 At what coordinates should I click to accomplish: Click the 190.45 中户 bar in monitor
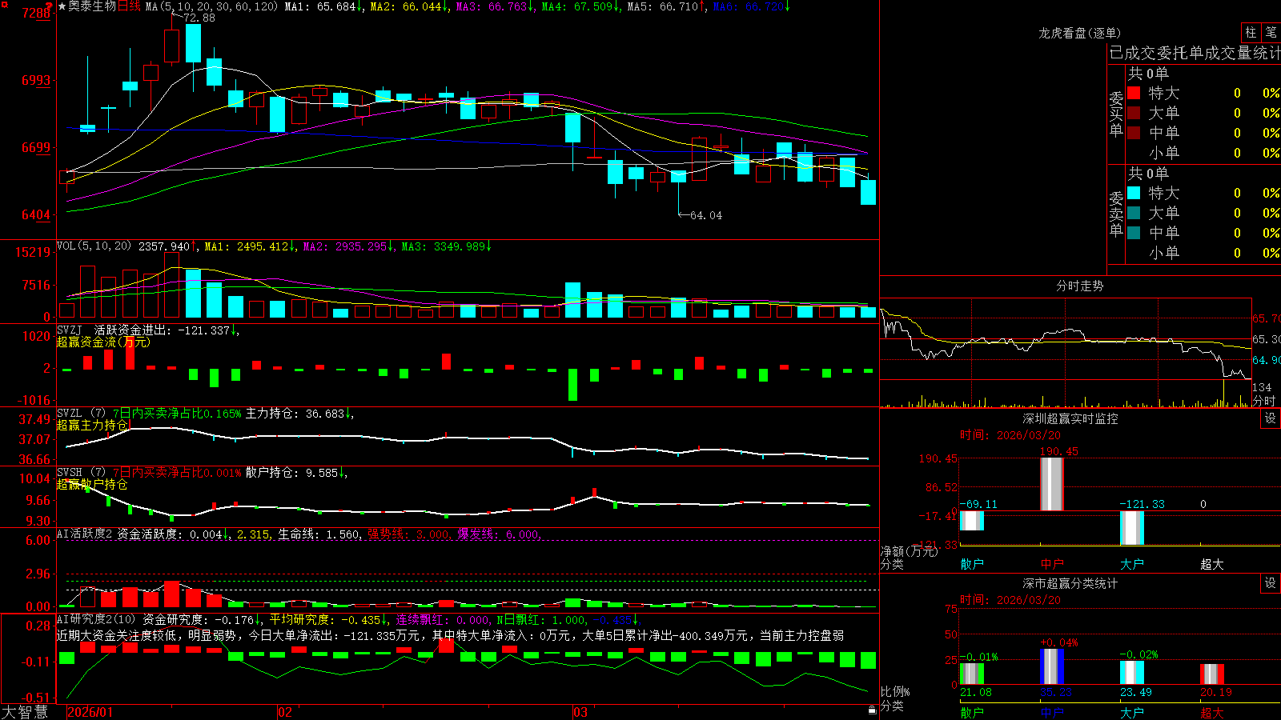[x=1052, y=484]
